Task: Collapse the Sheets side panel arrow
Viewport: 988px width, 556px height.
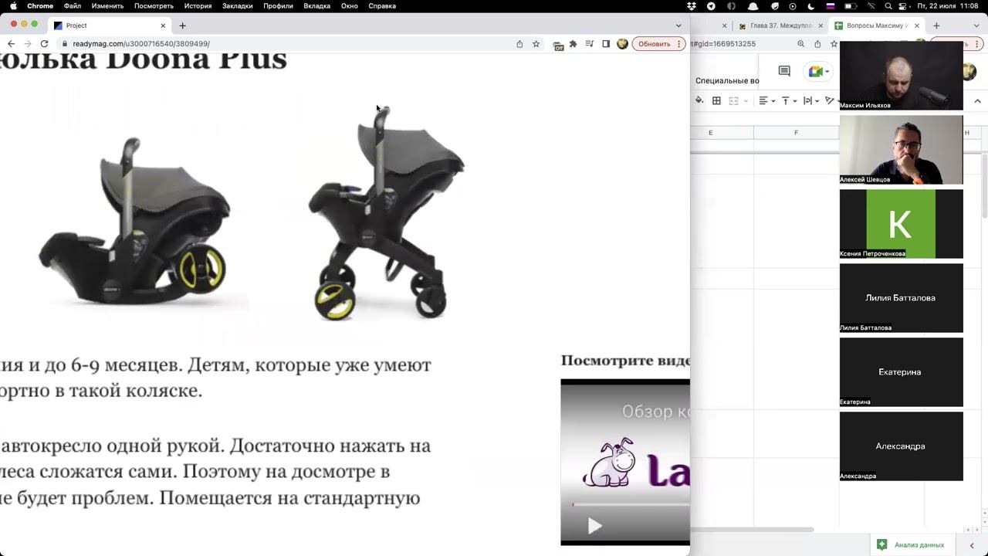Action: [x=972, y=545]
